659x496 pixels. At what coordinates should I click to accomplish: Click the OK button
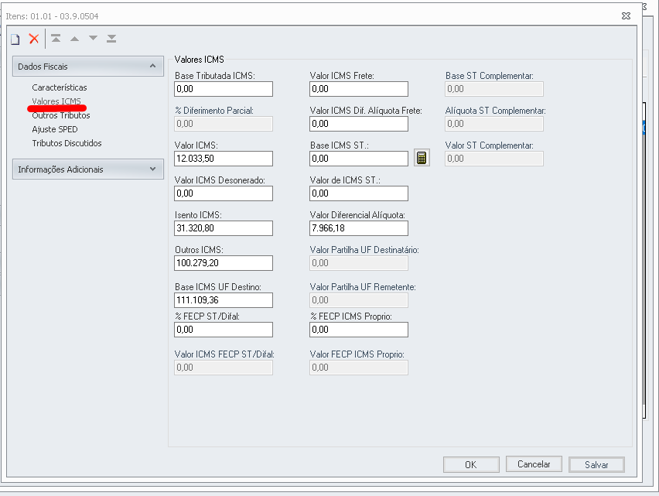(x=471, y=464)
